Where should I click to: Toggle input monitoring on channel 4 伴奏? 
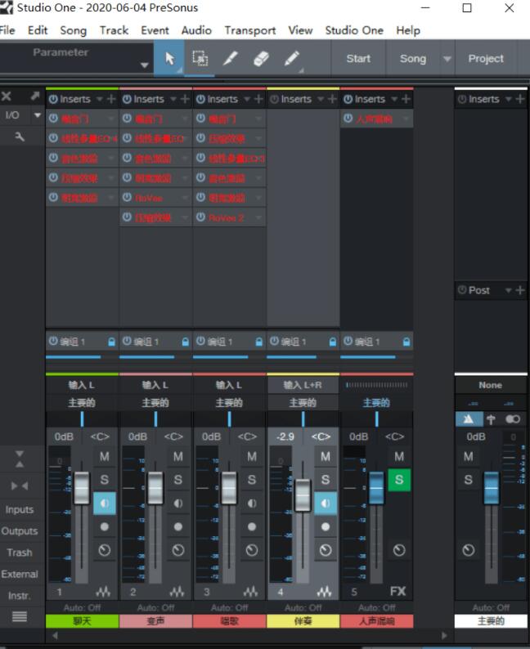coord(326,504)
